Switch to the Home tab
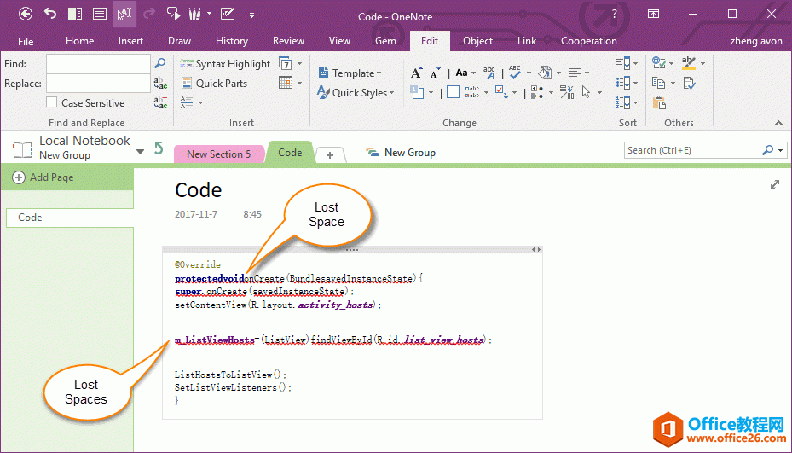Viewport: 792px width, 453px height. tap(80, 41)
